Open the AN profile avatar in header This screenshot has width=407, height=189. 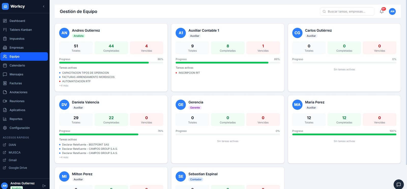point(392,11)
